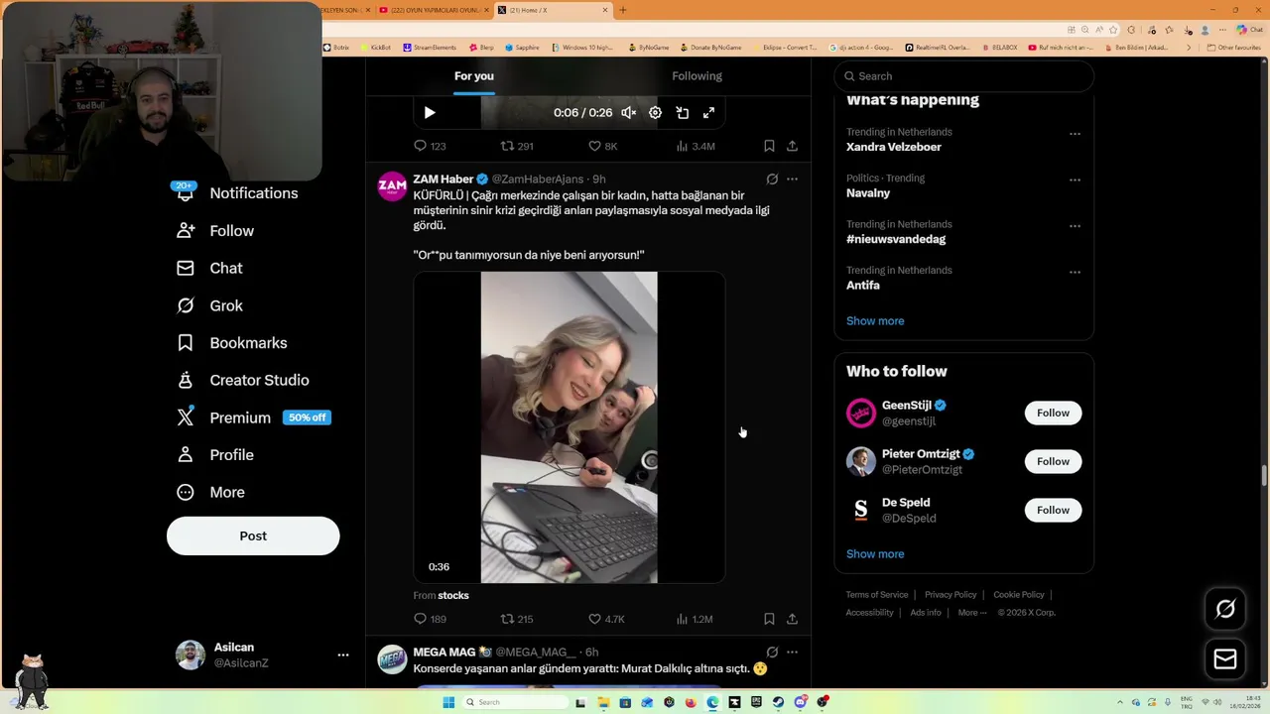
Task: Like the post with 8K likes
Action: tap(603, 146)
